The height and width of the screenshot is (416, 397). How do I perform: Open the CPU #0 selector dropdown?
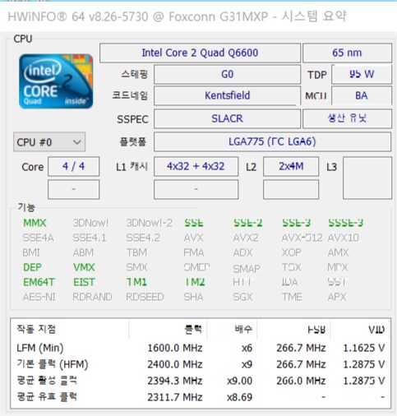(x=49, y=142)
